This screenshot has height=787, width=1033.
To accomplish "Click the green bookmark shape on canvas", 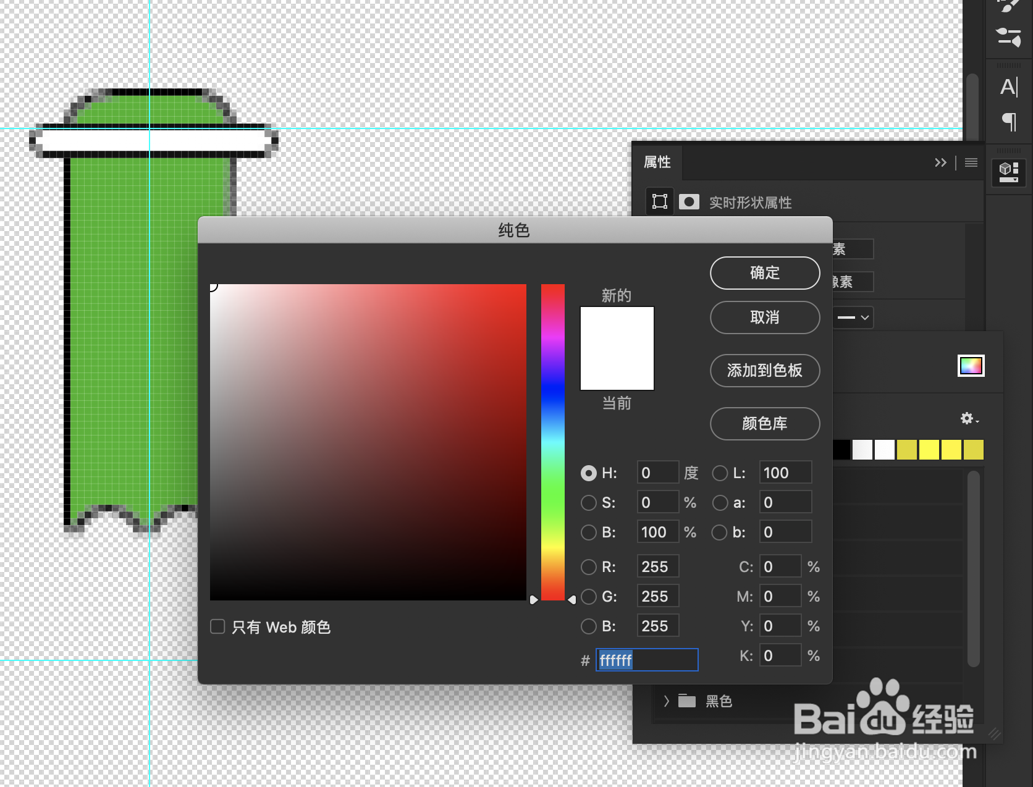I will [130, 334].
